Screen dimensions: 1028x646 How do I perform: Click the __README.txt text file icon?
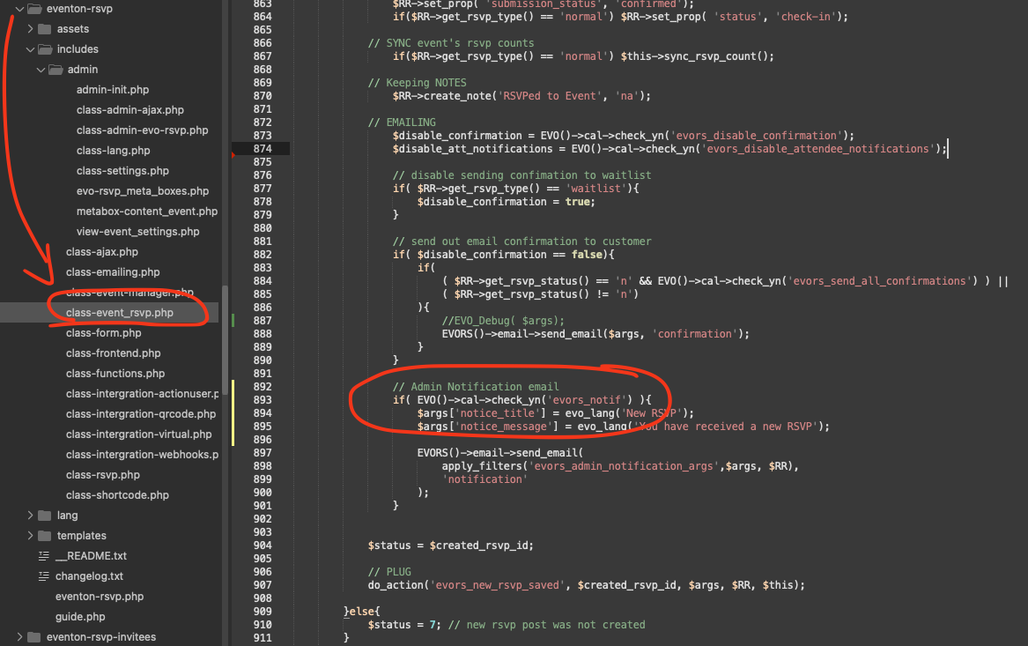(43, 556)
